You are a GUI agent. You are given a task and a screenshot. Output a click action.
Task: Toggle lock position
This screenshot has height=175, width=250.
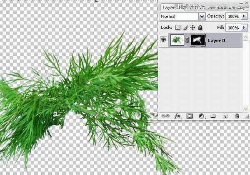[192, 27]
